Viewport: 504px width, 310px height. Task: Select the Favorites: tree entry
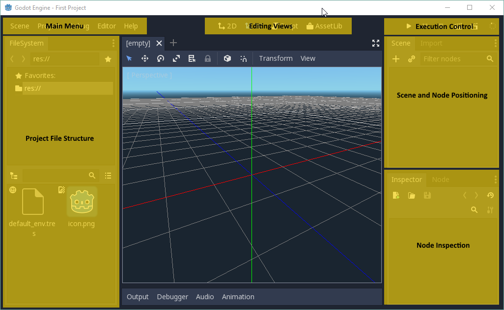(40, 76)
